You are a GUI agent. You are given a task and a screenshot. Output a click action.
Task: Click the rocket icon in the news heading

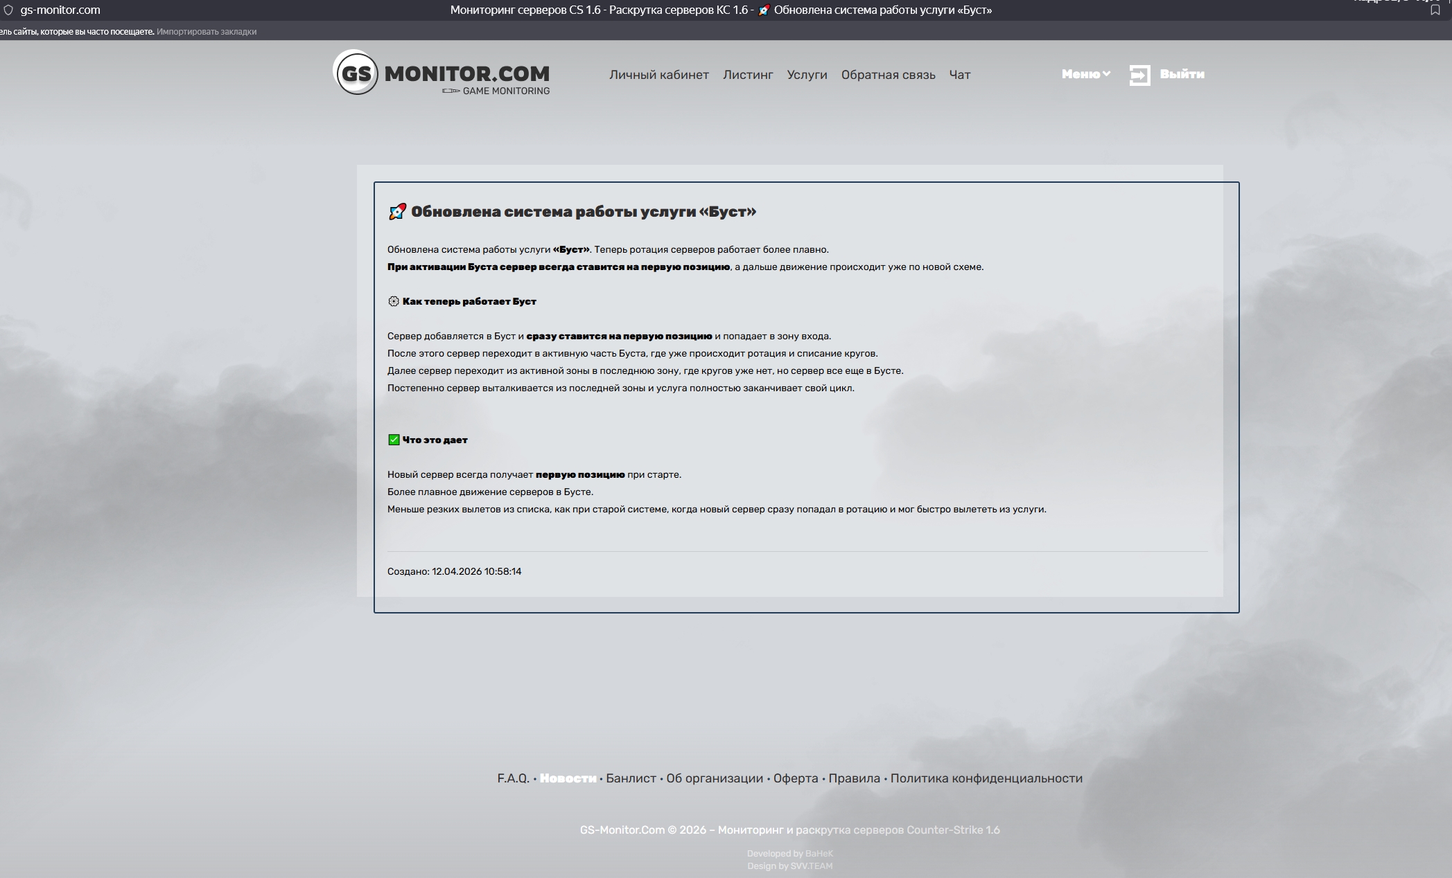(x=396, y=211)
